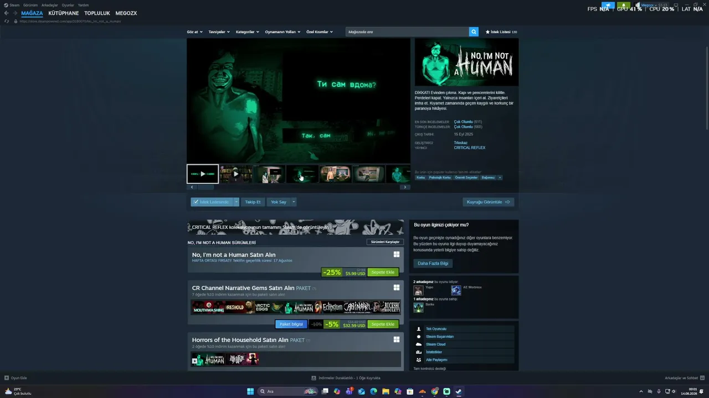The width and height of the screenshot is (709, 398).
Task: Click the Windows icon on Horrors of the Household
Action: coord(397,339)
